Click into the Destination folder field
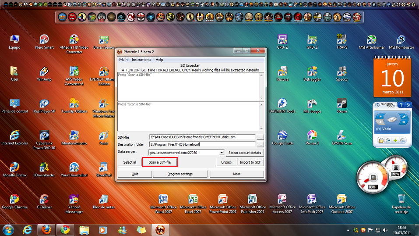 point(202,144)
